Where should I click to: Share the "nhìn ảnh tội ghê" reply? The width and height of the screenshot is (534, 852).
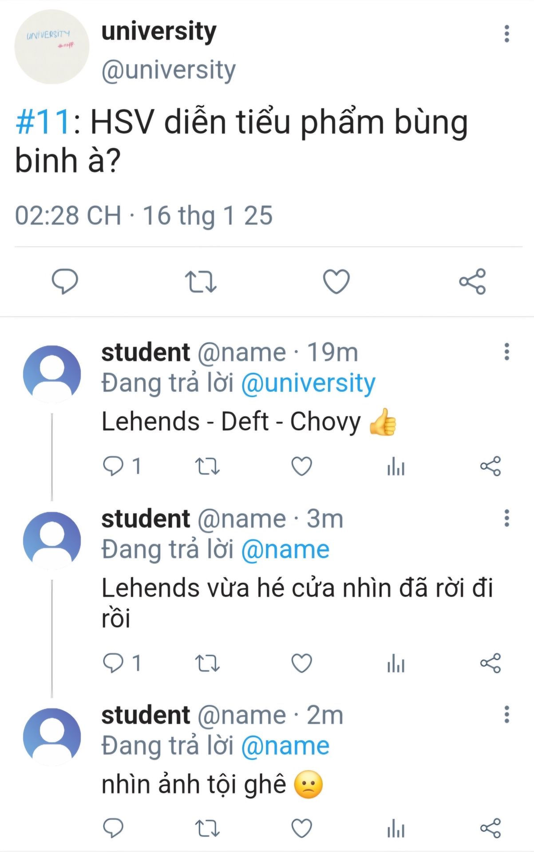pyautogui.click(x=490, y=828)
